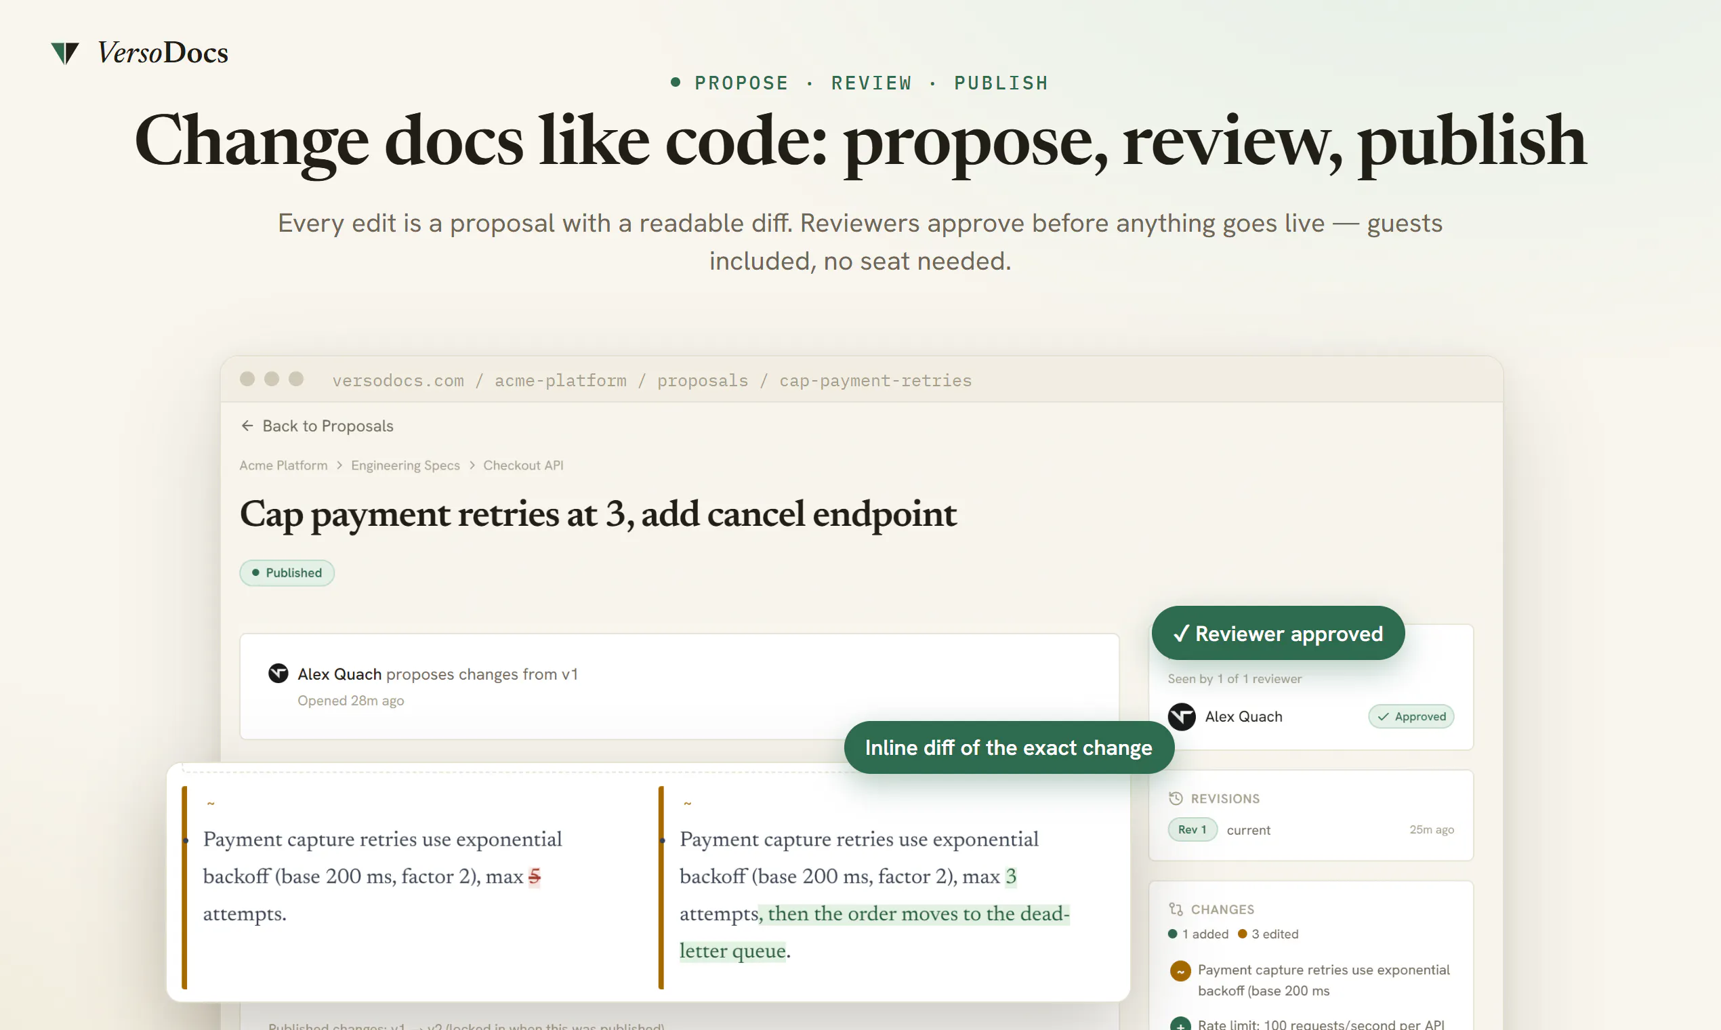Click the VersoDocs wordmark text
The image size is (1721, 1030).
163,53
